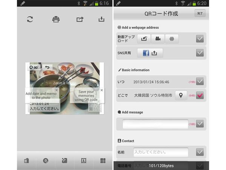226x170 pixels.
Task: Tap the share arrow icon in top toolbar
Action: click(80, 19)
